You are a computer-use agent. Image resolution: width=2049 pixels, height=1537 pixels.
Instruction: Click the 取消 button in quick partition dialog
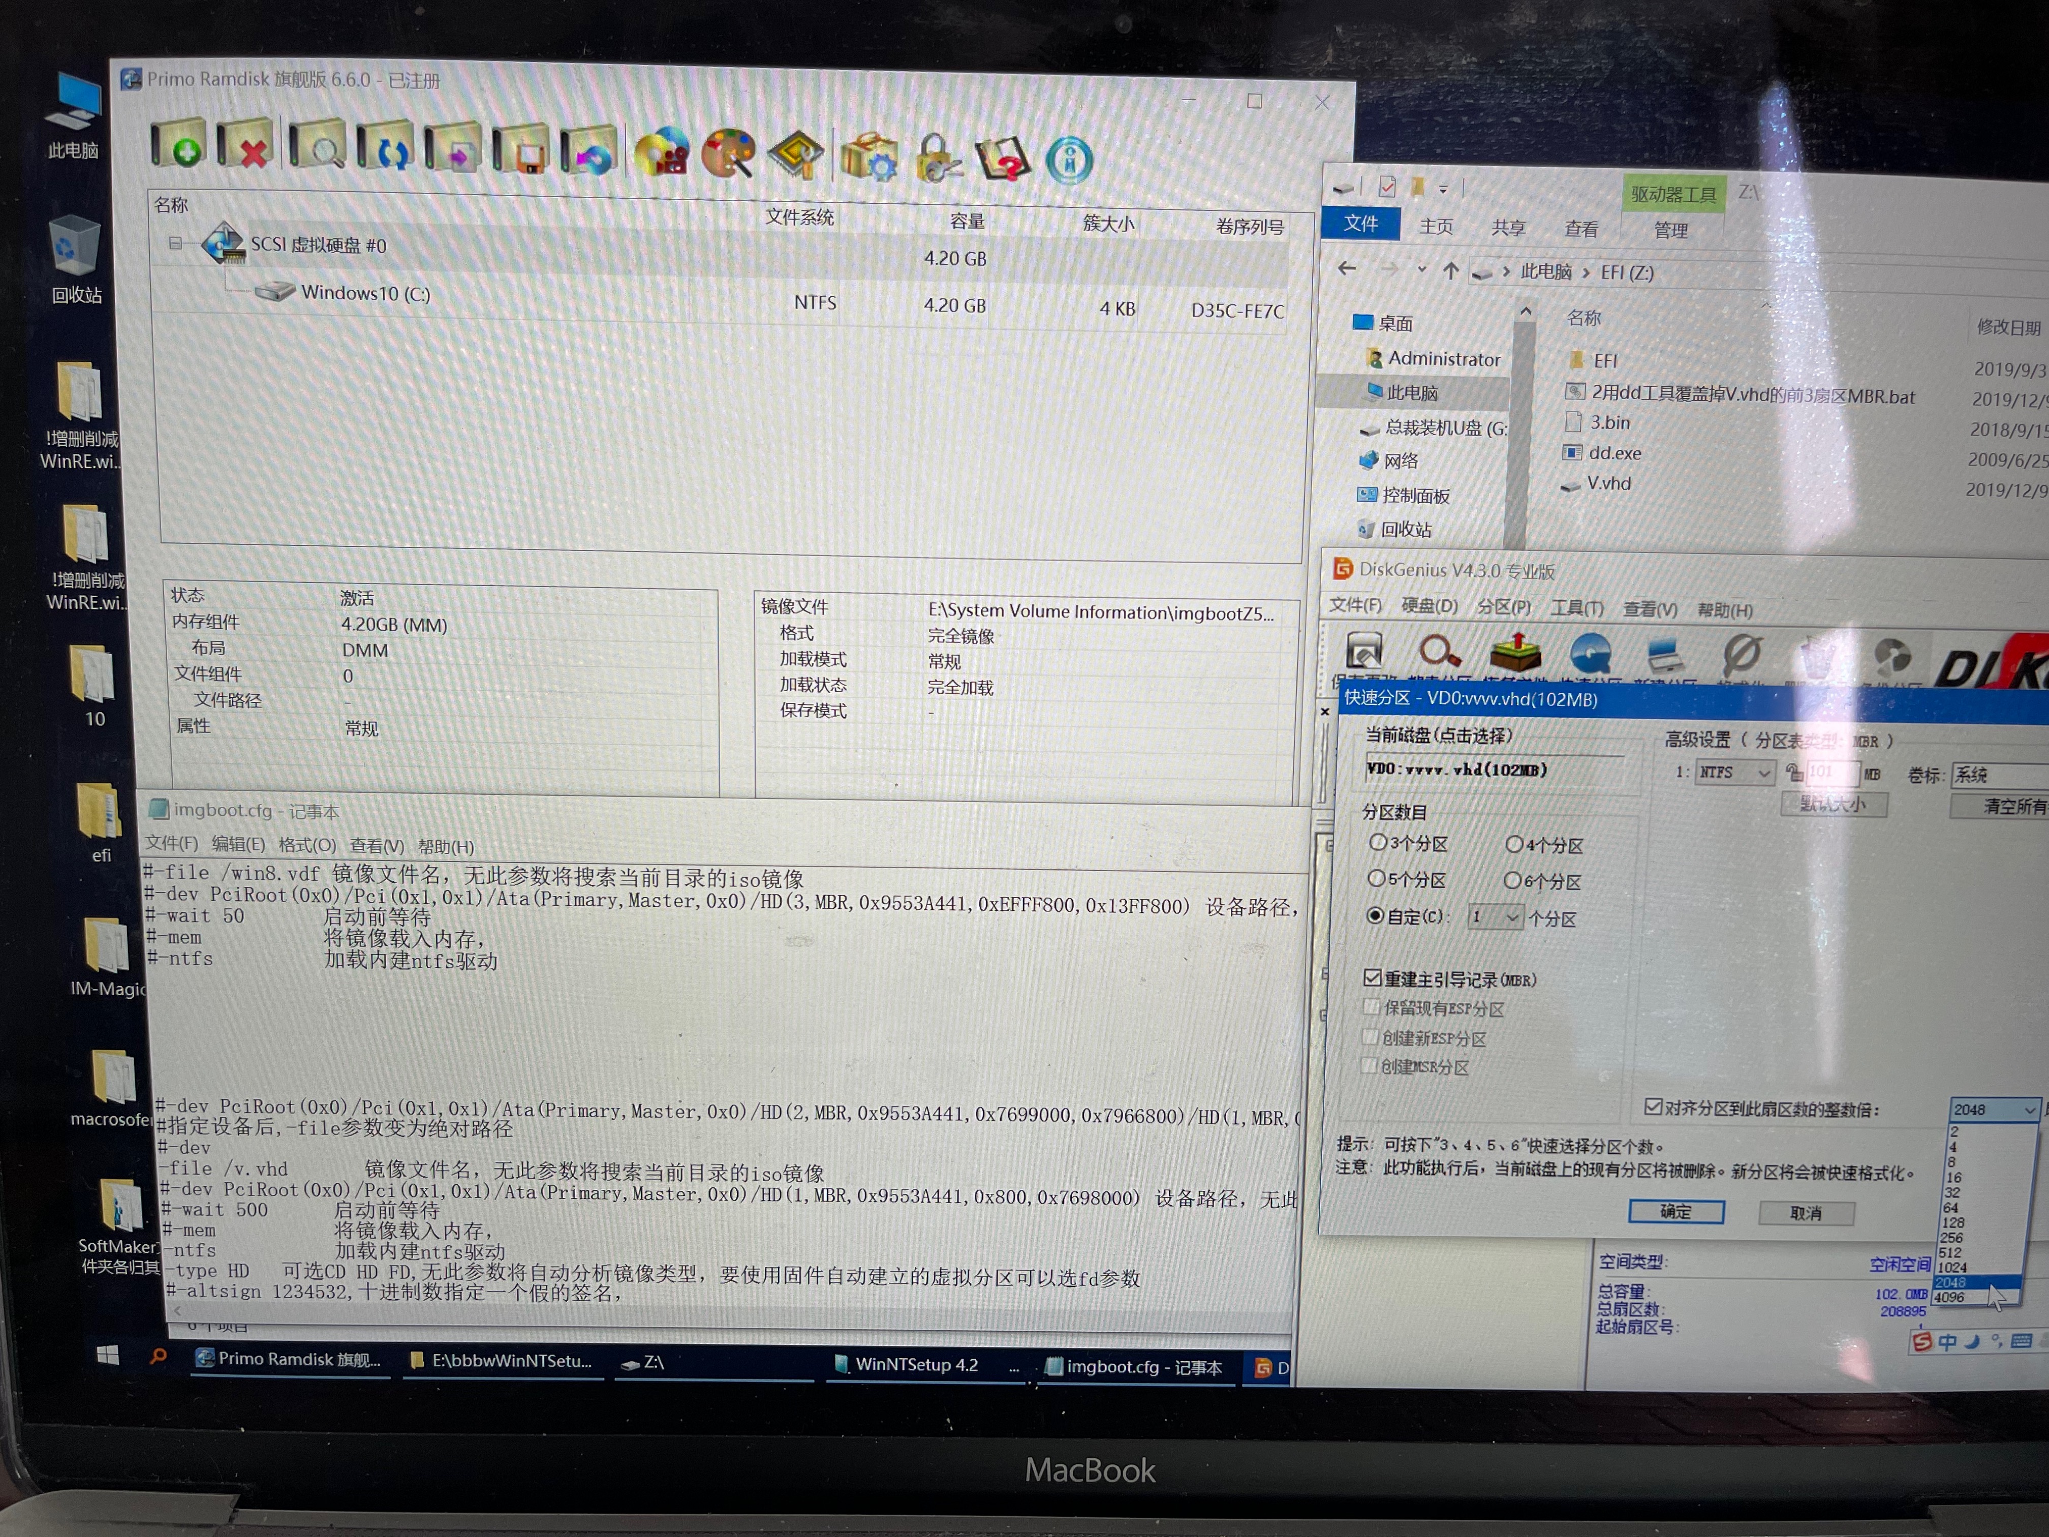coord(1806,1213)
